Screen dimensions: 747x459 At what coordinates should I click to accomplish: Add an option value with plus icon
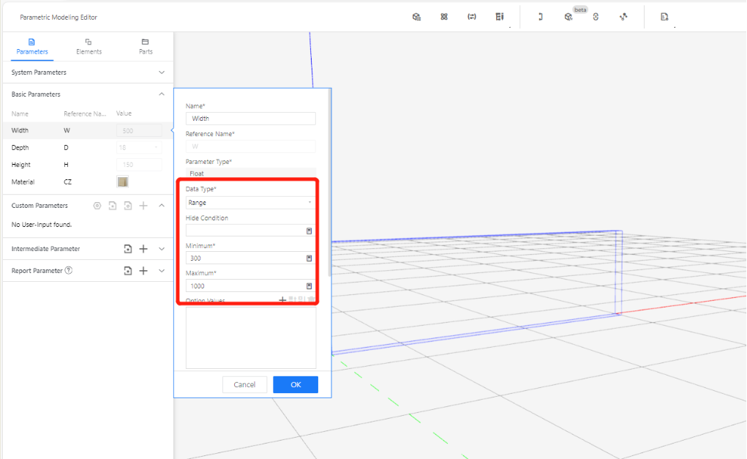pos(282,300)
